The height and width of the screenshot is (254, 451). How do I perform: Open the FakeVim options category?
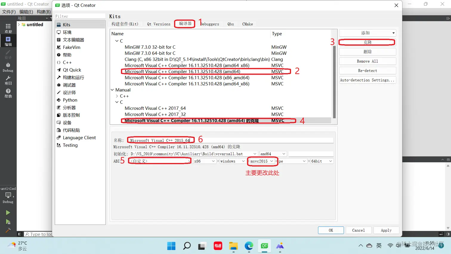80,47
